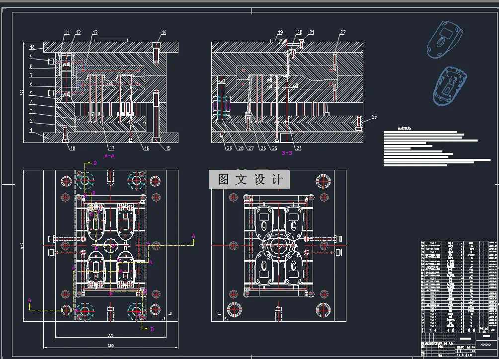Select part balloon number 9
This screenshot has width=499, height=359.
point(31,57)
